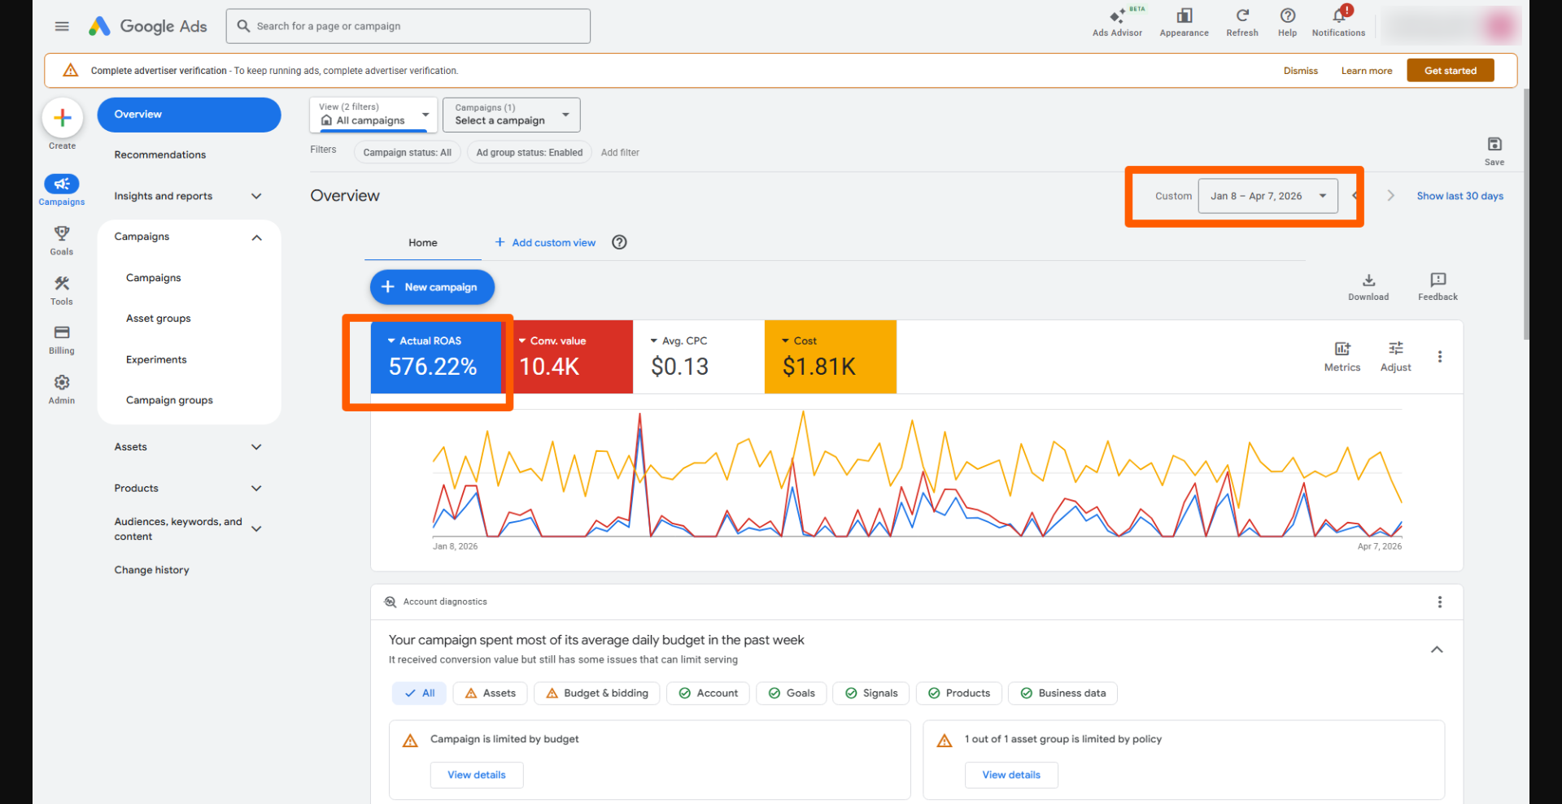Select the yellow Cost scorecard

(x=831, y=357)
